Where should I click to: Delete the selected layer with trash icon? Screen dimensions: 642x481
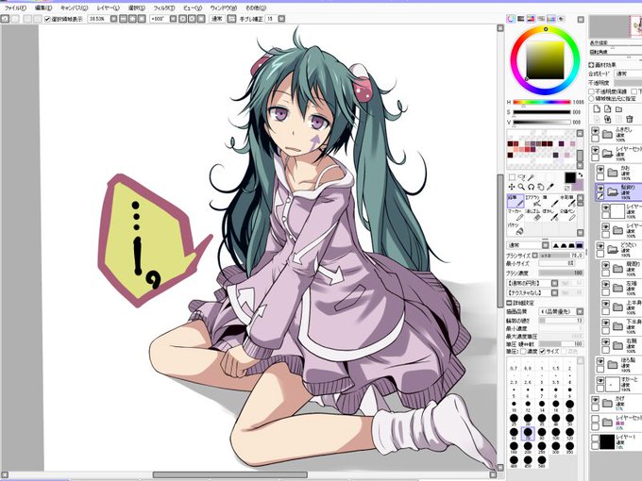pyautogui.click(x=630, y=119)
